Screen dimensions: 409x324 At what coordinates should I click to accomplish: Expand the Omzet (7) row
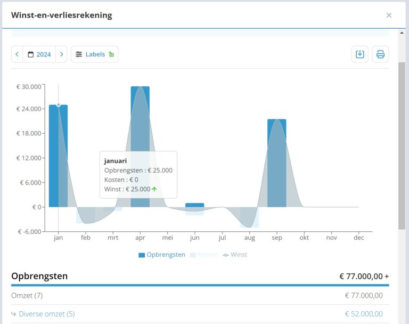[x=200, y=296]
